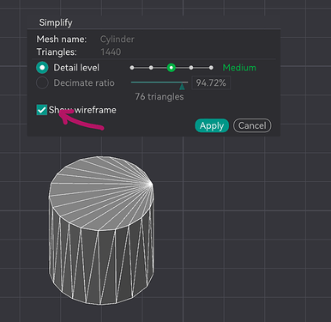Select the Detail level radio button
This screenshot has height=322, width=331.
click(x=42, y=68)
